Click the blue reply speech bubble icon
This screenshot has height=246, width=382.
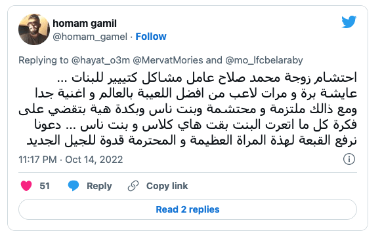click(74, 186)
